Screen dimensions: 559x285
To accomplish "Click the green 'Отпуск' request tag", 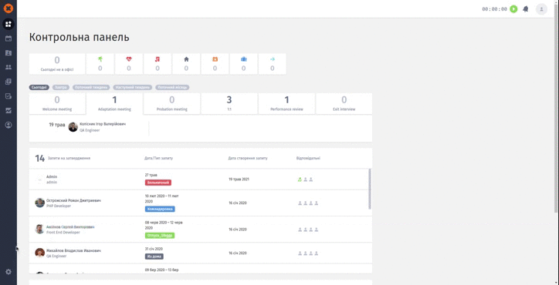I will tap(160, 235).
